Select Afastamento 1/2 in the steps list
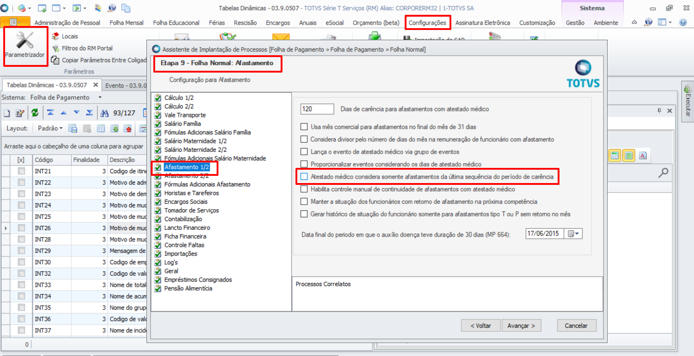 tap(187, 167)
